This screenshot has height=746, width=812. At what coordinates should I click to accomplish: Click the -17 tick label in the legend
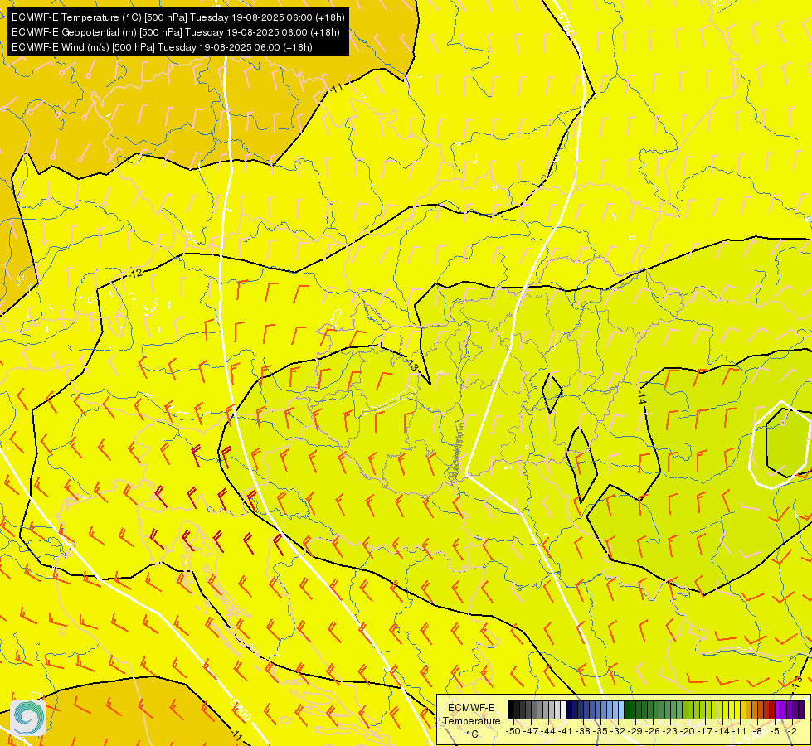706,732
